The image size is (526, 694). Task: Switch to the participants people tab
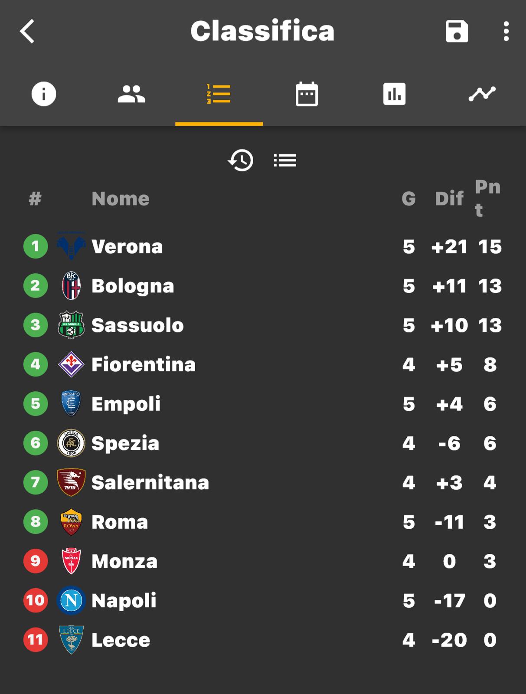tap(131, 94)
